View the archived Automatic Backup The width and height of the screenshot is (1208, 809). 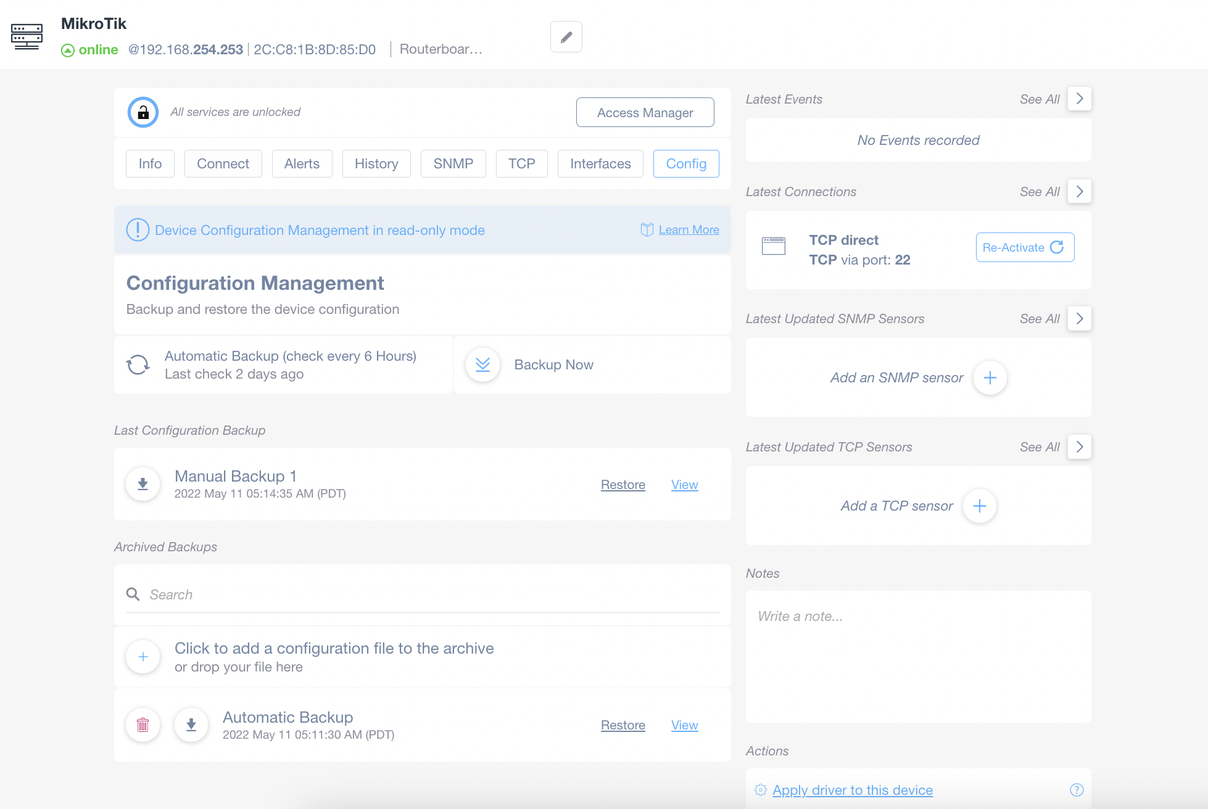click(684, 725)
